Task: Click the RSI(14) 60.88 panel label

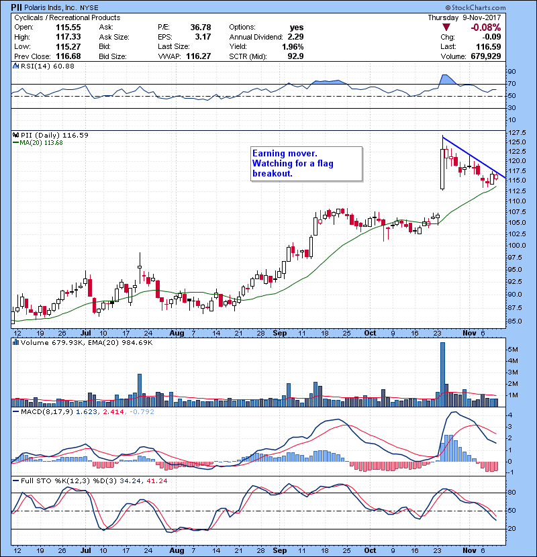Action: point(47,66)
